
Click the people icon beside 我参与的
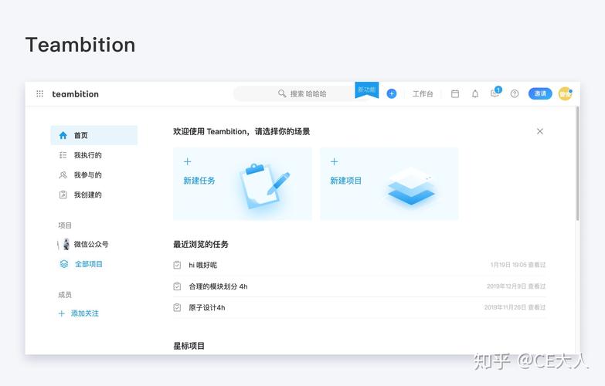click(63, 175)
